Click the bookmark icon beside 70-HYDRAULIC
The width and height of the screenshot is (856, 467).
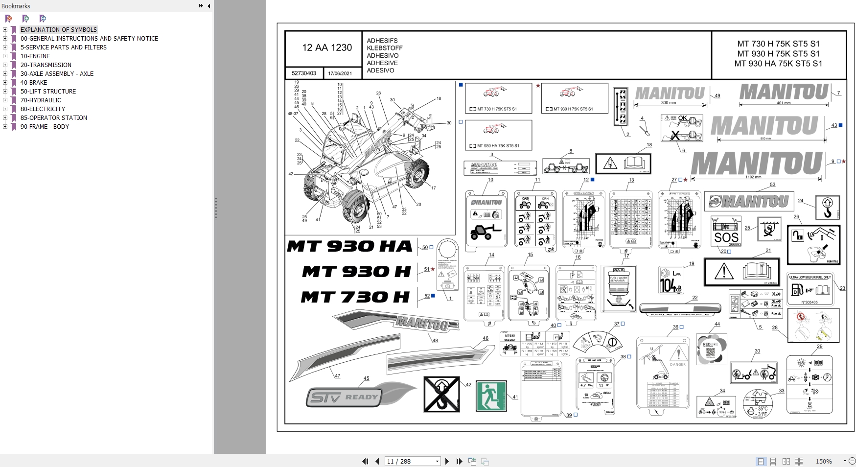click(x=14, y=100)
